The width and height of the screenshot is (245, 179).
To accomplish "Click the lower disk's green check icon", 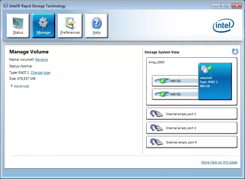I will [x=162, y=94].
